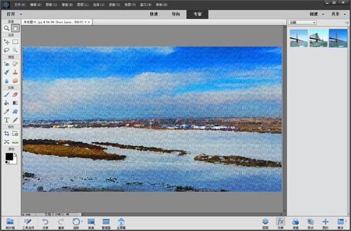The width and height of the screenshot is (351, 231).
Task: Swap foreground and background colors
Action: [15, 155]
